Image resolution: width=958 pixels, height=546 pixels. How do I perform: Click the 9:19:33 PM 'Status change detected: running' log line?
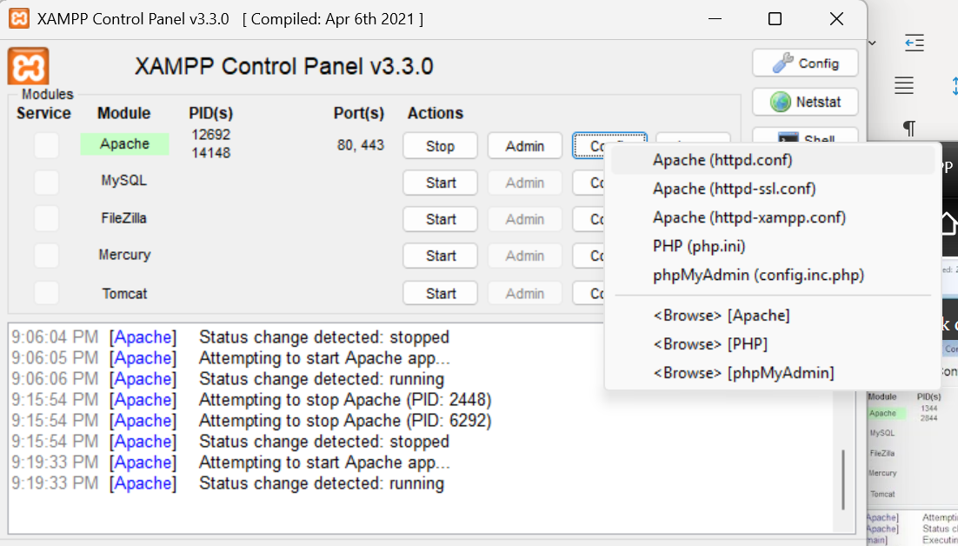click(322, 483)
